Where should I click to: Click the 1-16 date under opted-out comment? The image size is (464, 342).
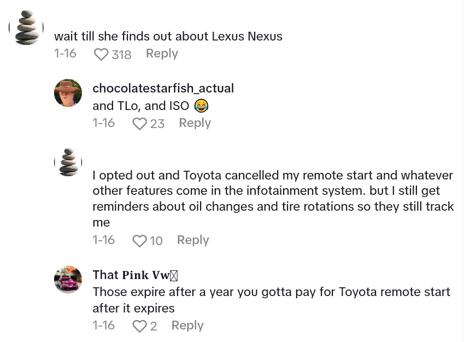coord(103,240)
